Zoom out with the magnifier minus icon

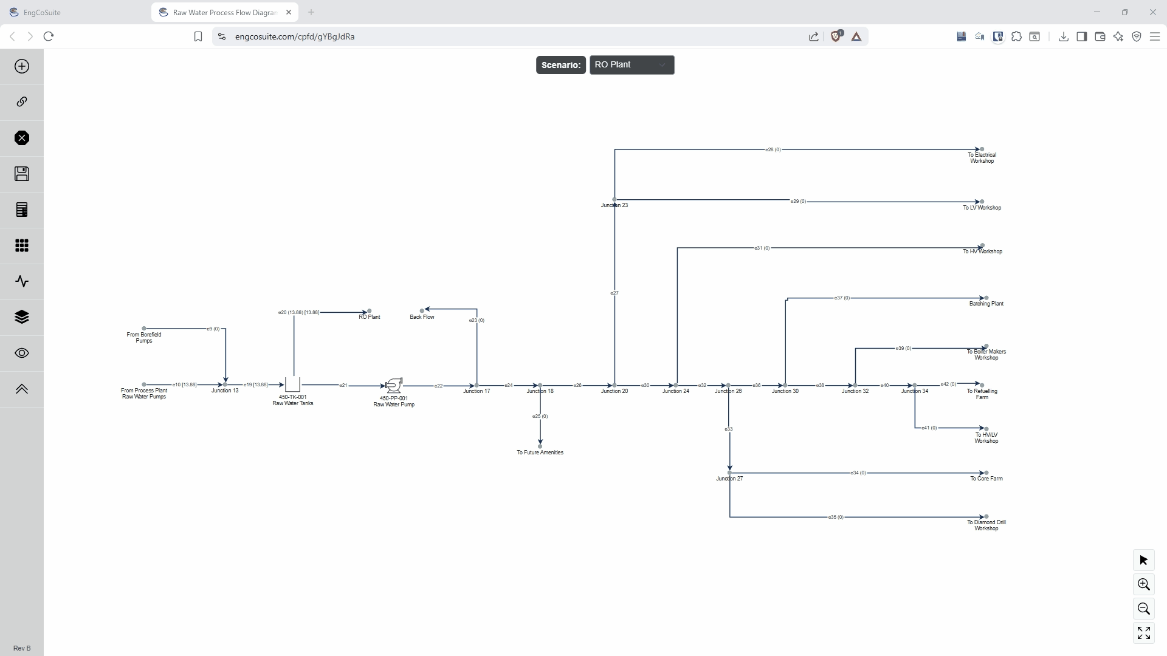coord(1143,609)
